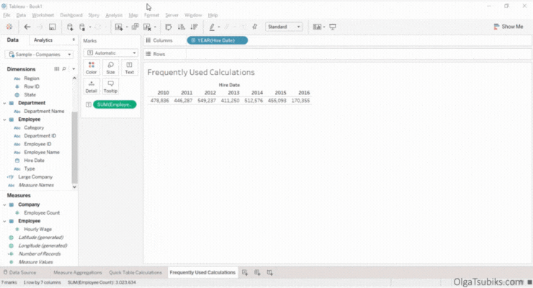
Task: Click the YEAR(Hire Date) pill on Columns
Action: coord(218,40)
